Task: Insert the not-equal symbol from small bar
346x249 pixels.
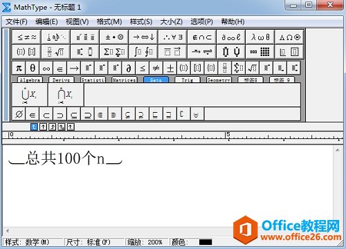Action: [x=156, y=68]
